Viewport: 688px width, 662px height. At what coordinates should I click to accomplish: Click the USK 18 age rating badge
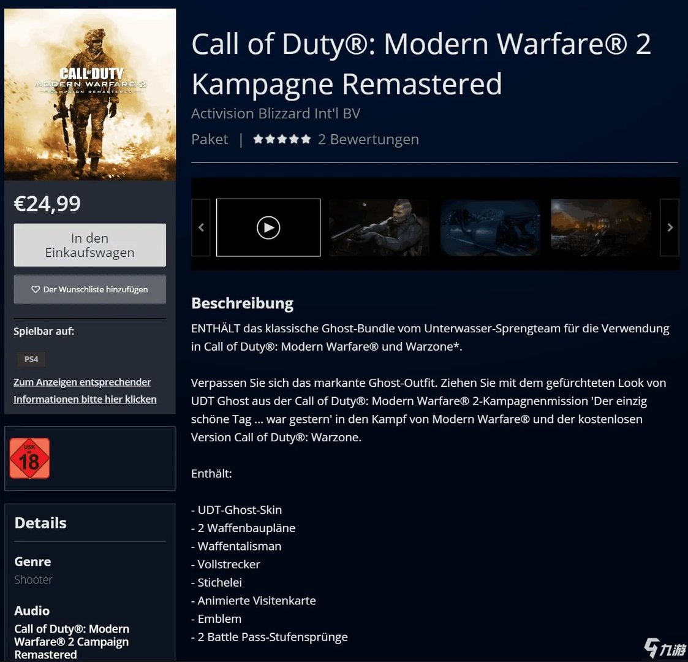29,458
